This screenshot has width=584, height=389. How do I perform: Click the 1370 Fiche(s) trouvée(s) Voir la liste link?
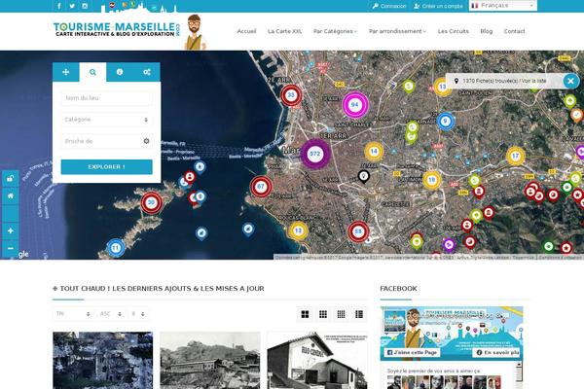[x=504, y=81]
